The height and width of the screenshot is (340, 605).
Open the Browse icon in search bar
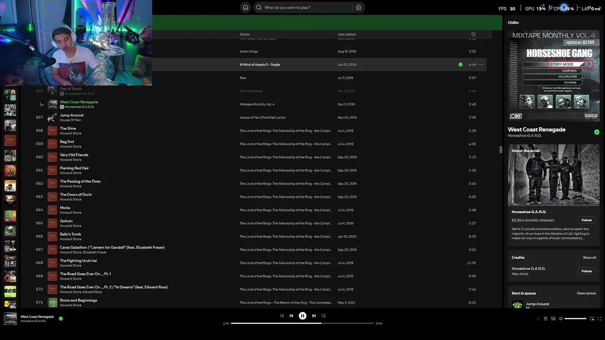pyautogui.click(x=358, y=8)
